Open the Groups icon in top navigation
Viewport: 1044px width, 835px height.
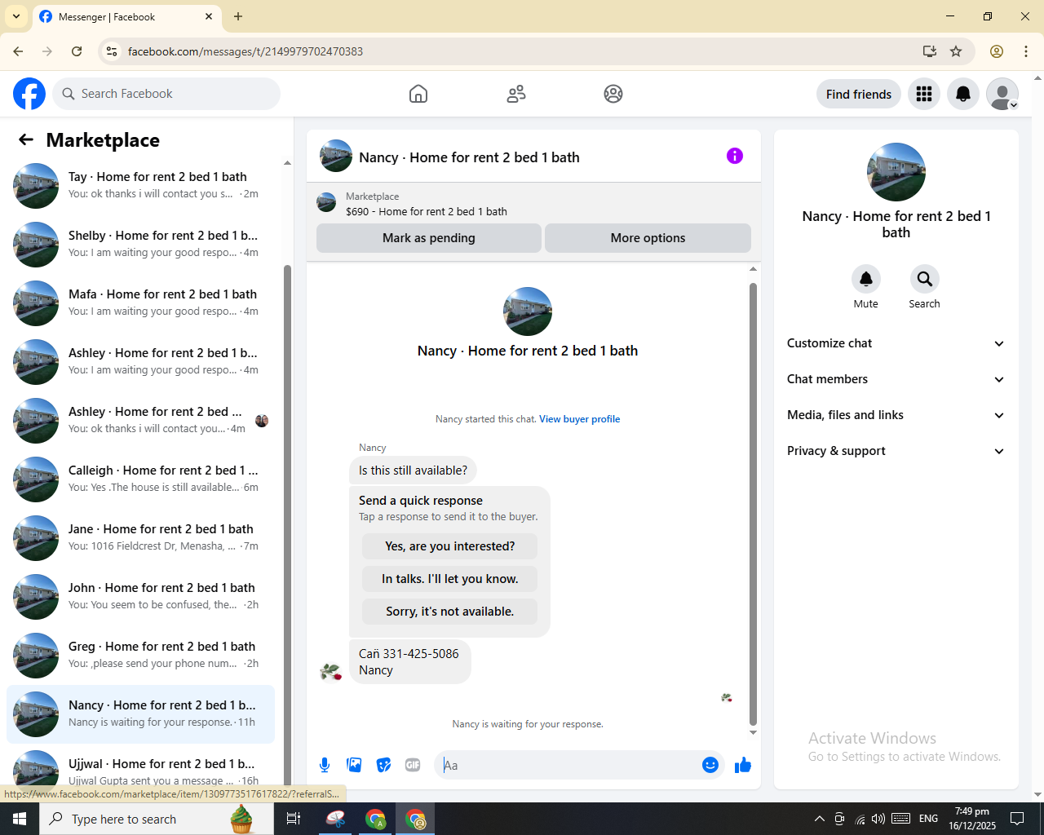point(613,94)
